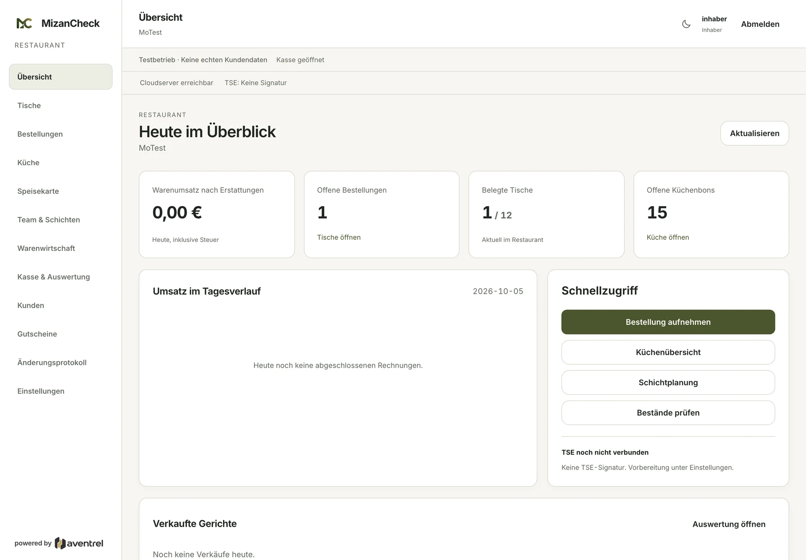Image resolution: width=806 pixels, height=560 pixels.
Task: Click 'Testbetrieb · Keine echten Kundendaten' notice
Action: click(x=203, y=60)
